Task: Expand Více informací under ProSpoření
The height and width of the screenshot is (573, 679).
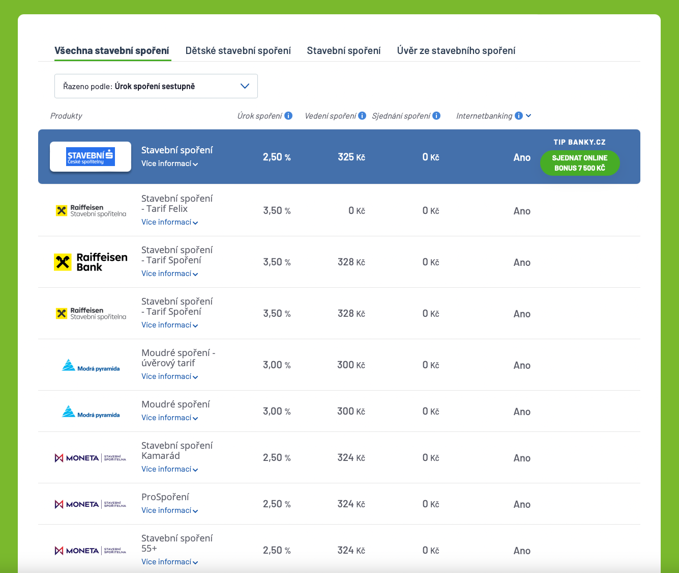Action: pos(169,510)
